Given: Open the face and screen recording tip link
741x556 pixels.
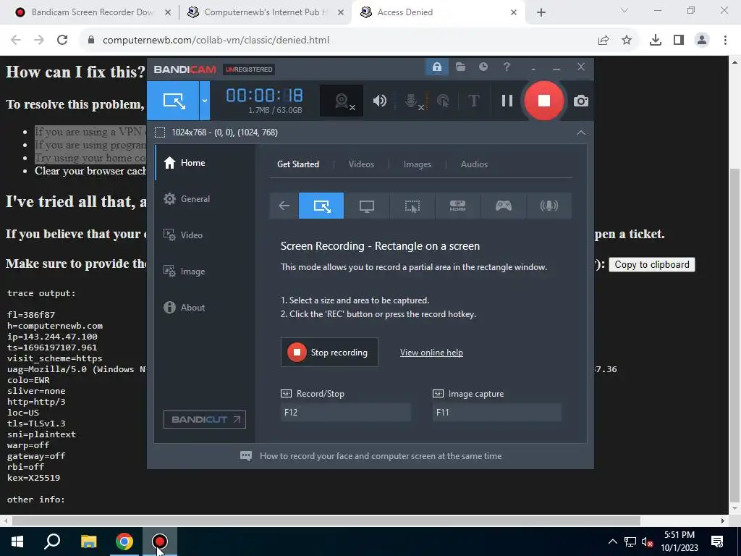Looking at the screenshot, I should [381, 456].
